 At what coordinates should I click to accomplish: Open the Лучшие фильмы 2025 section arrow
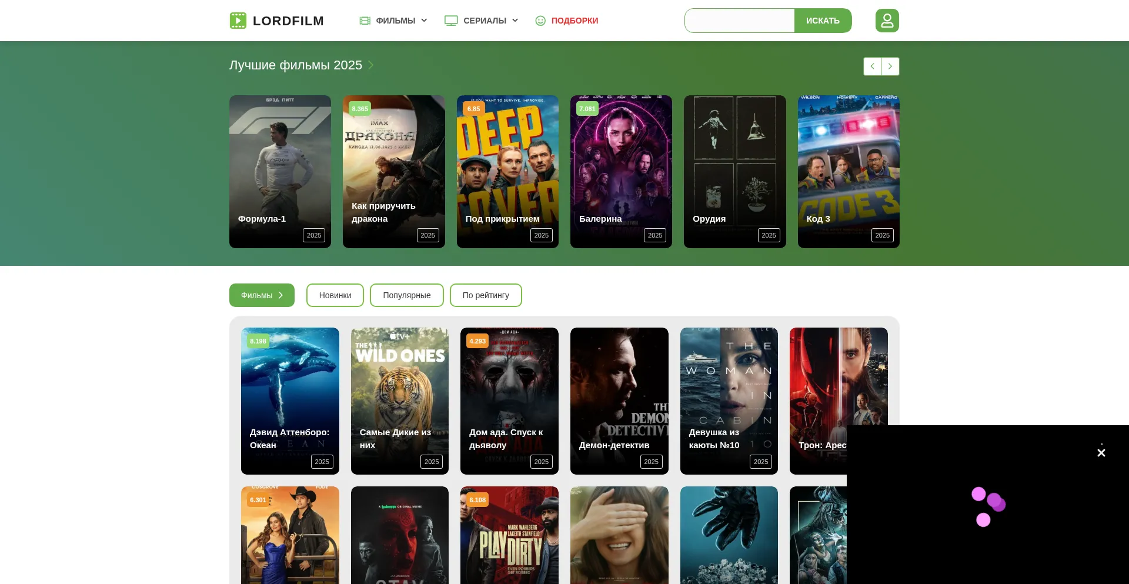[371, 65]
